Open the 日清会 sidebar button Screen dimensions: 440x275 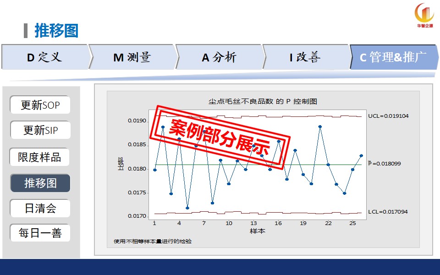pyautogui.click(x=40, y=209)
